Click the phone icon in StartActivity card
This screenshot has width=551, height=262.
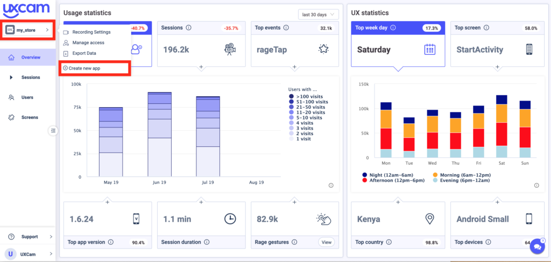[x=529, y=49]
